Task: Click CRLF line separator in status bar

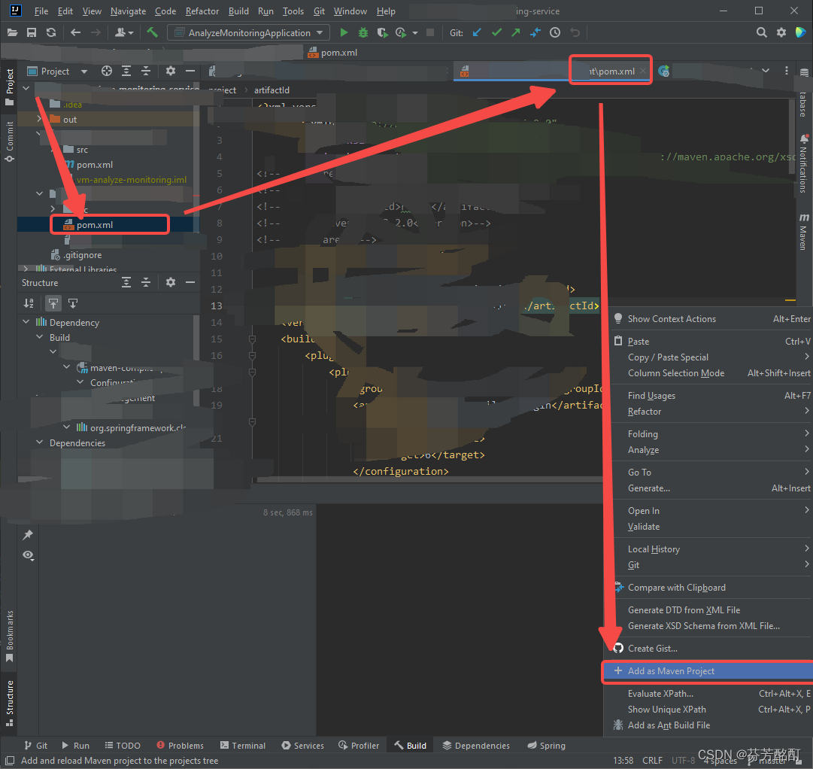Action: (652, 760)
